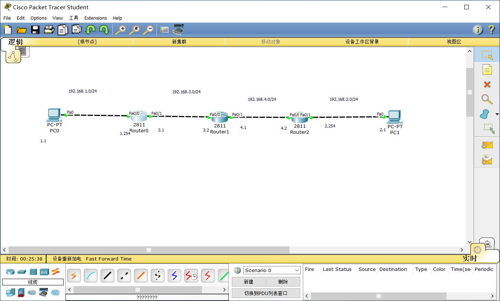Viewport: 500px width, 301px height.
Task: Pick the orange fiber cable
Action: (141, 276)
